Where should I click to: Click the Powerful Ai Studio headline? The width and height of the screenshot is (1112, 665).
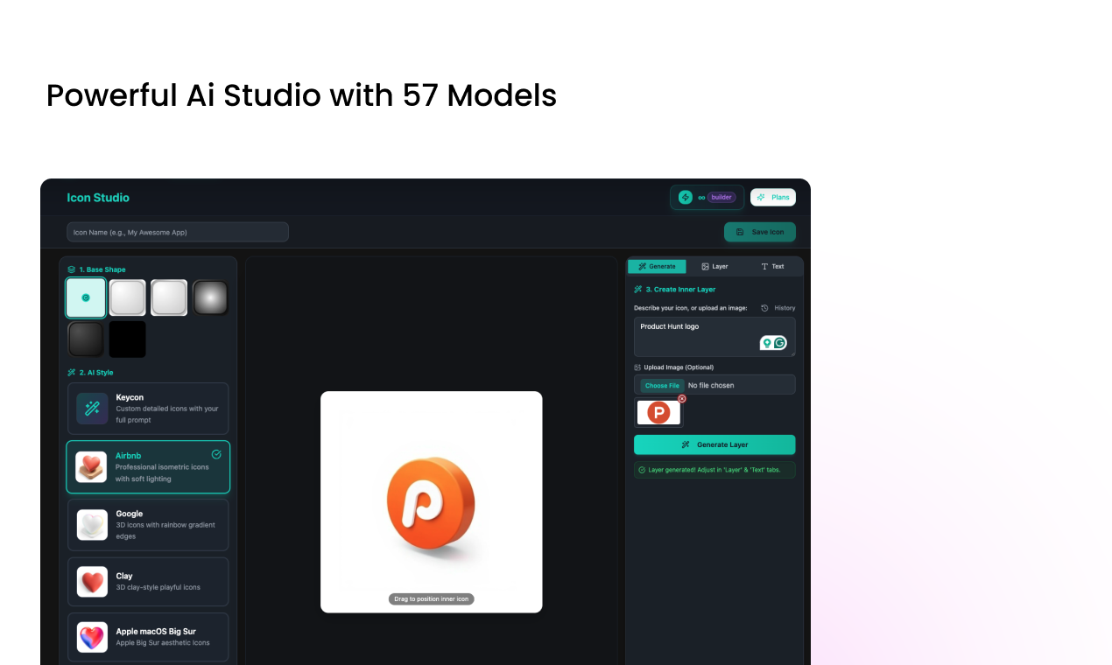point(301,95)
